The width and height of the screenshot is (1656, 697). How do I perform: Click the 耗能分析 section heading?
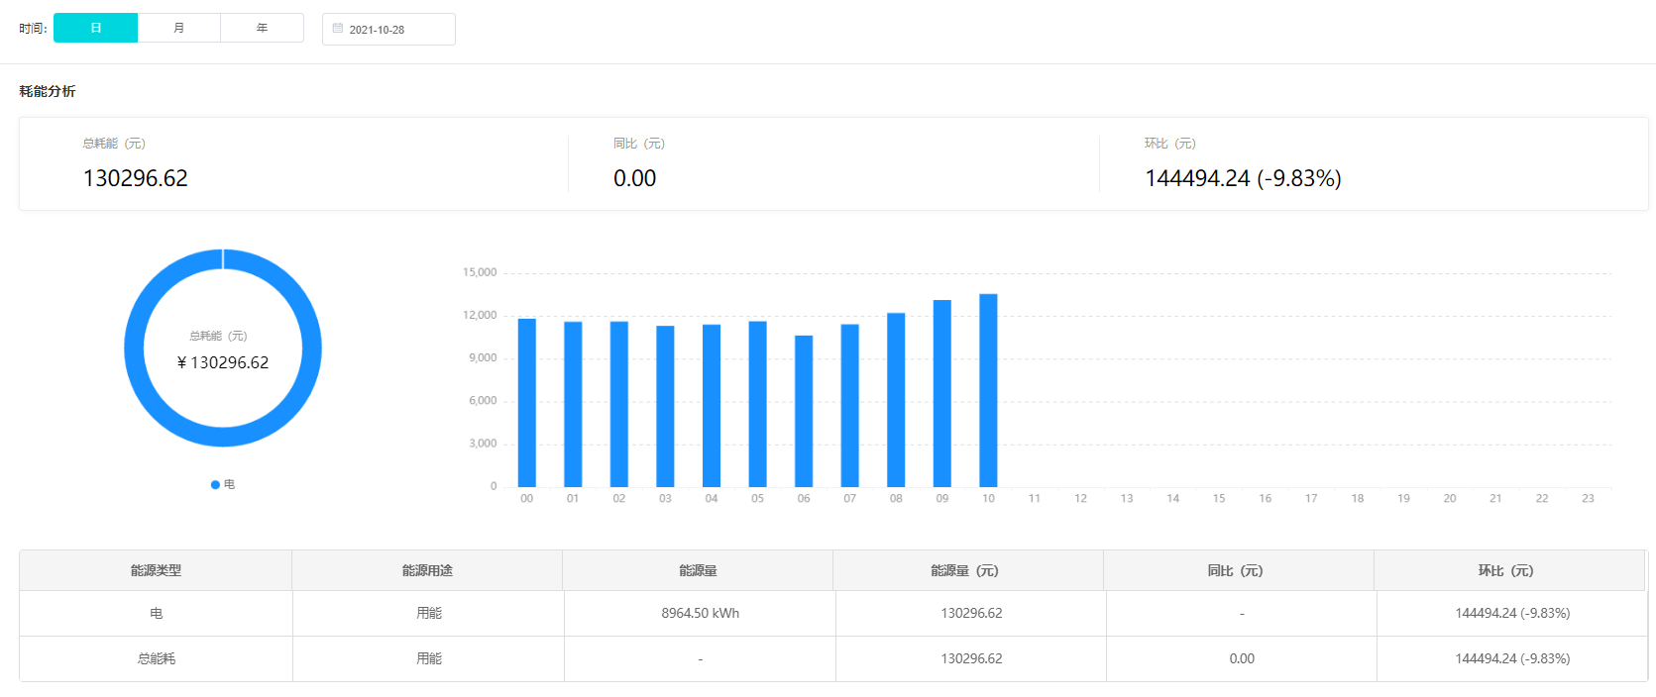click(x=48, y=91)
